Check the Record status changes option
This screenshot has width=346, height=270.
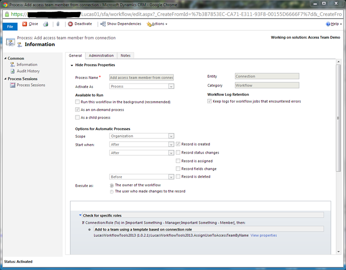178,152
